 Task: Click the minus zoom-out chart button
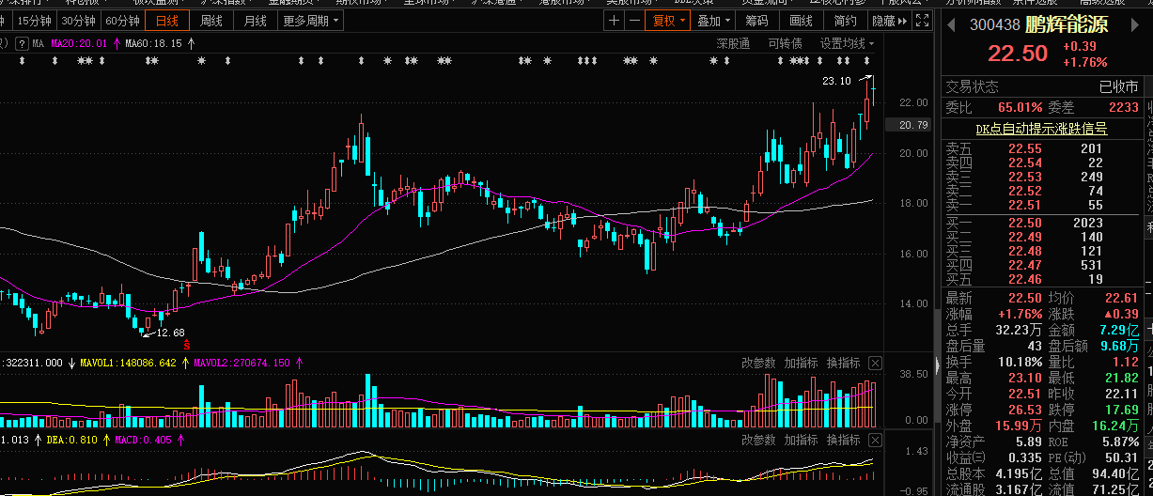[634, 21]
